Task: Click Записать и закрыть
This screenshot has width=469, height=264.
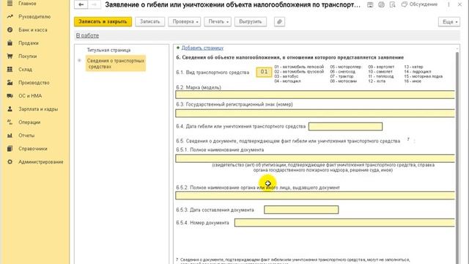Action: tap(103, 21)
